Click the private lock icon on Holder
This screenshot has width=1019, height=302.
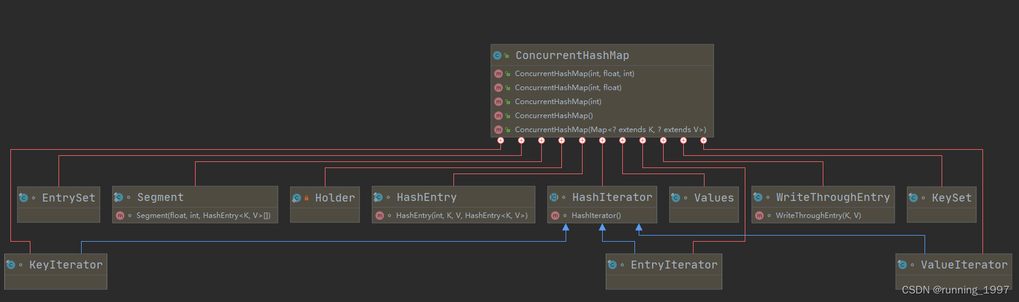307,198
